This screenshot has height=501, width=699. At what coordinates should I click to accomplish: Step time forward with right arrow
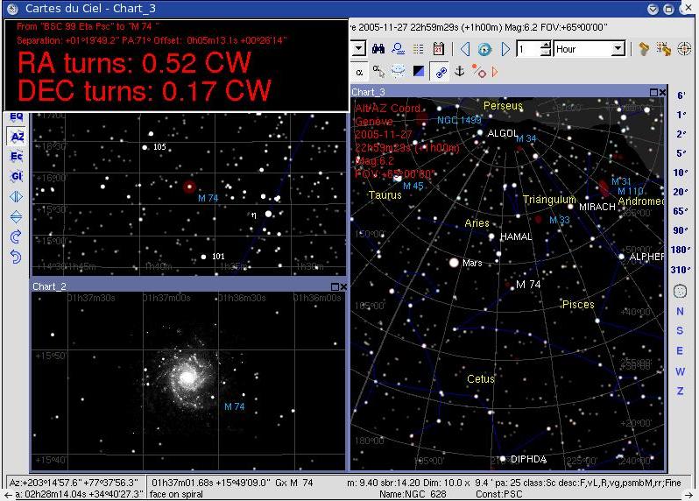tap(505, 48)
